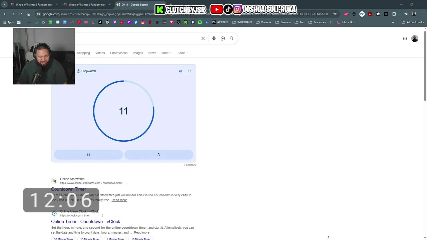Click the stopwatch's circular progress dial

tap(123, 111)
